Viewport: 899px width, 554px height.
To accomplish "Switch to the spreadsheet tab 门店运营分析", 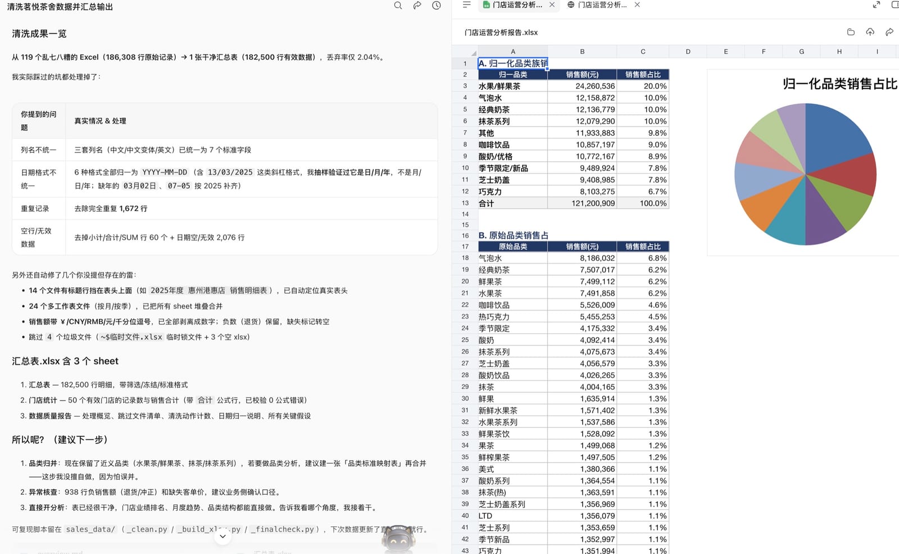I will point(513,4).
